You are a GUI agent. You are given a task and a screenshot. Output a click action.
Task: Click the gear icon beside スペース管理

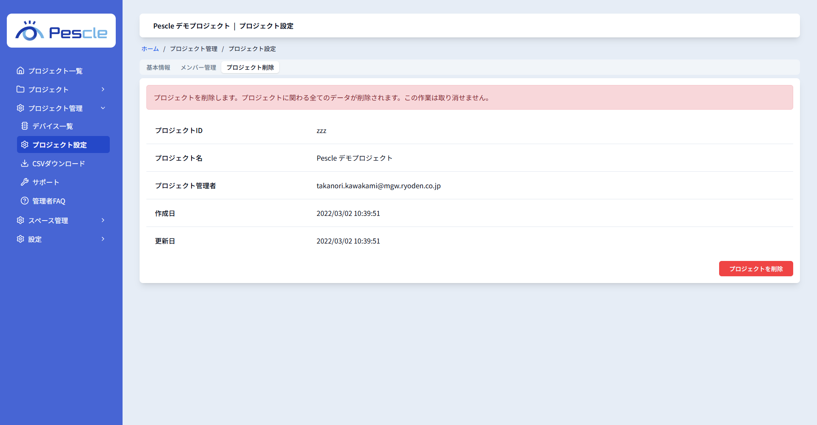pyautogui.click(x=20, y=220)
